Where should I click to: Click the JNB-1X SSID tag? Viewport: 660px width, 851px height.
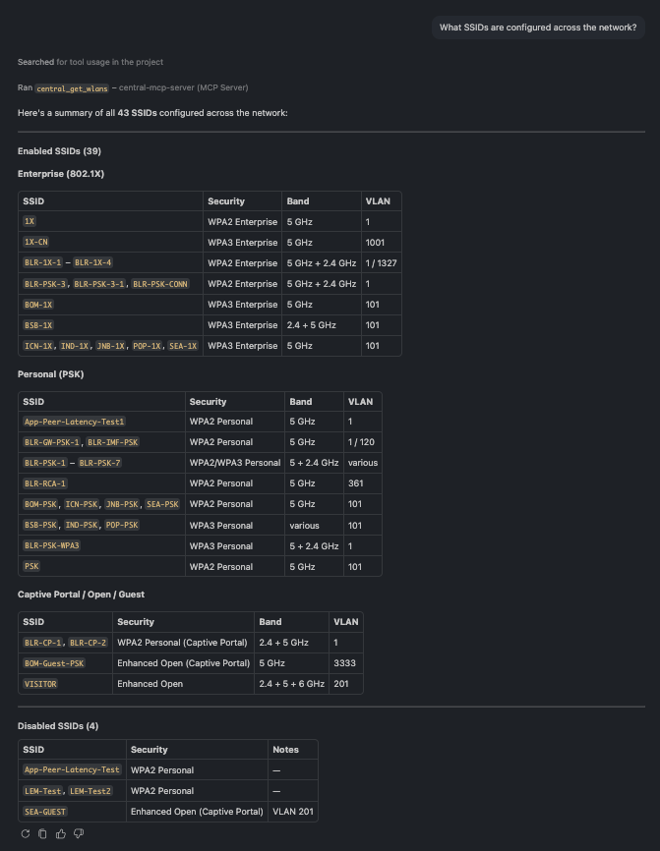point(110,346)
